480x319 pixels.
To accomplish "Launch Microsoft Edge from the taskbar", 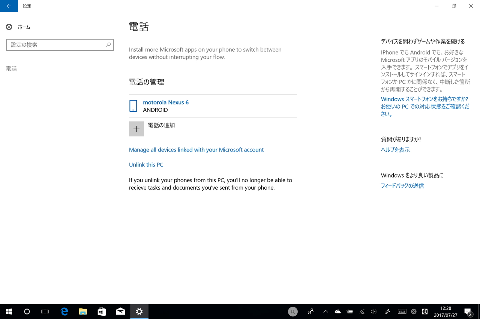I will pyautogui.click(x=64, y=311).
